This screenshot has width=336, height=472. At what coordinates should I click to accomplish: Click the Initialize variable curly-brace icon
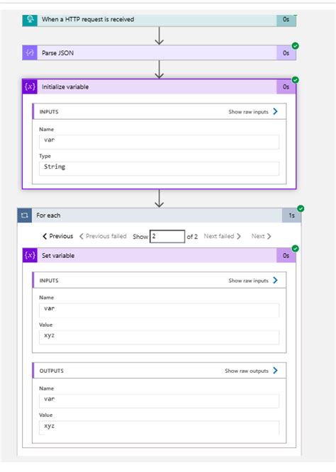pos(30,86)
